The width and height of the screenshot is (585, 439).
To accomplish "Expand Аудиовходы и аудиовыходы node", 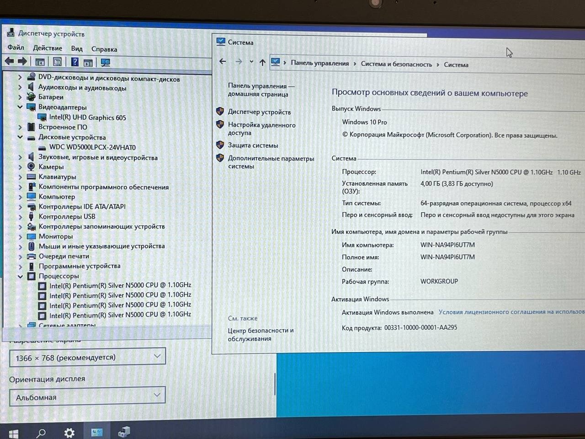I will tap(20, 87).
